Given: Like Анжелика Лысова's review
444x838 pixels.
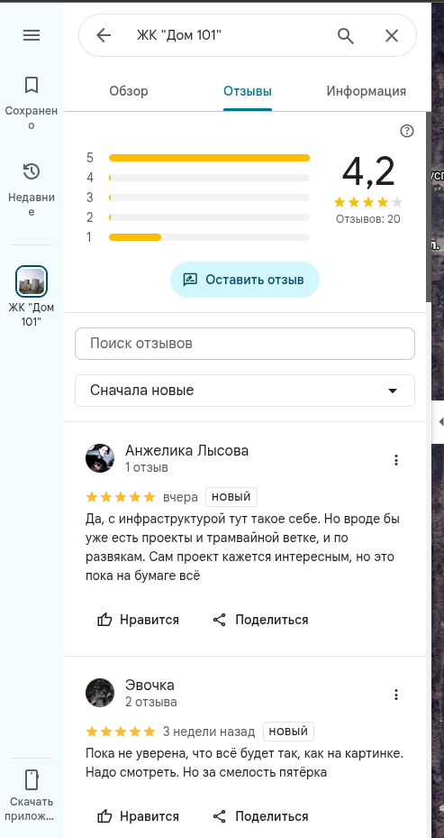Looking at the screenshot, I should (x=138, y=620).
